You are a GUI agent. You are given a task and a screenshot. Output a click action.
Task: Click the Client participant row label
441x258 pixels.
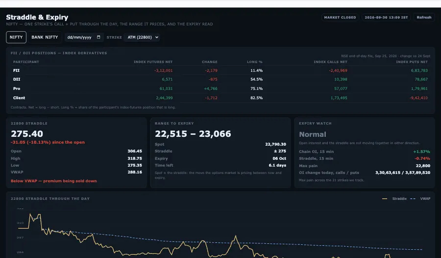[19, 98]
